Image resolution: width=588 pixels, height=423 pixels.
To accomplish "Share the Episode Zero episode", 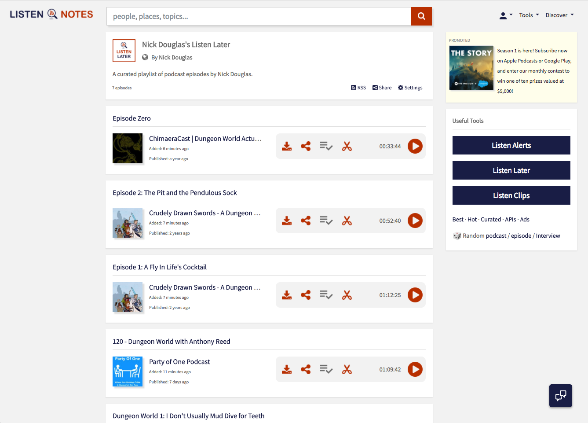I will click(x=306, y=146).
